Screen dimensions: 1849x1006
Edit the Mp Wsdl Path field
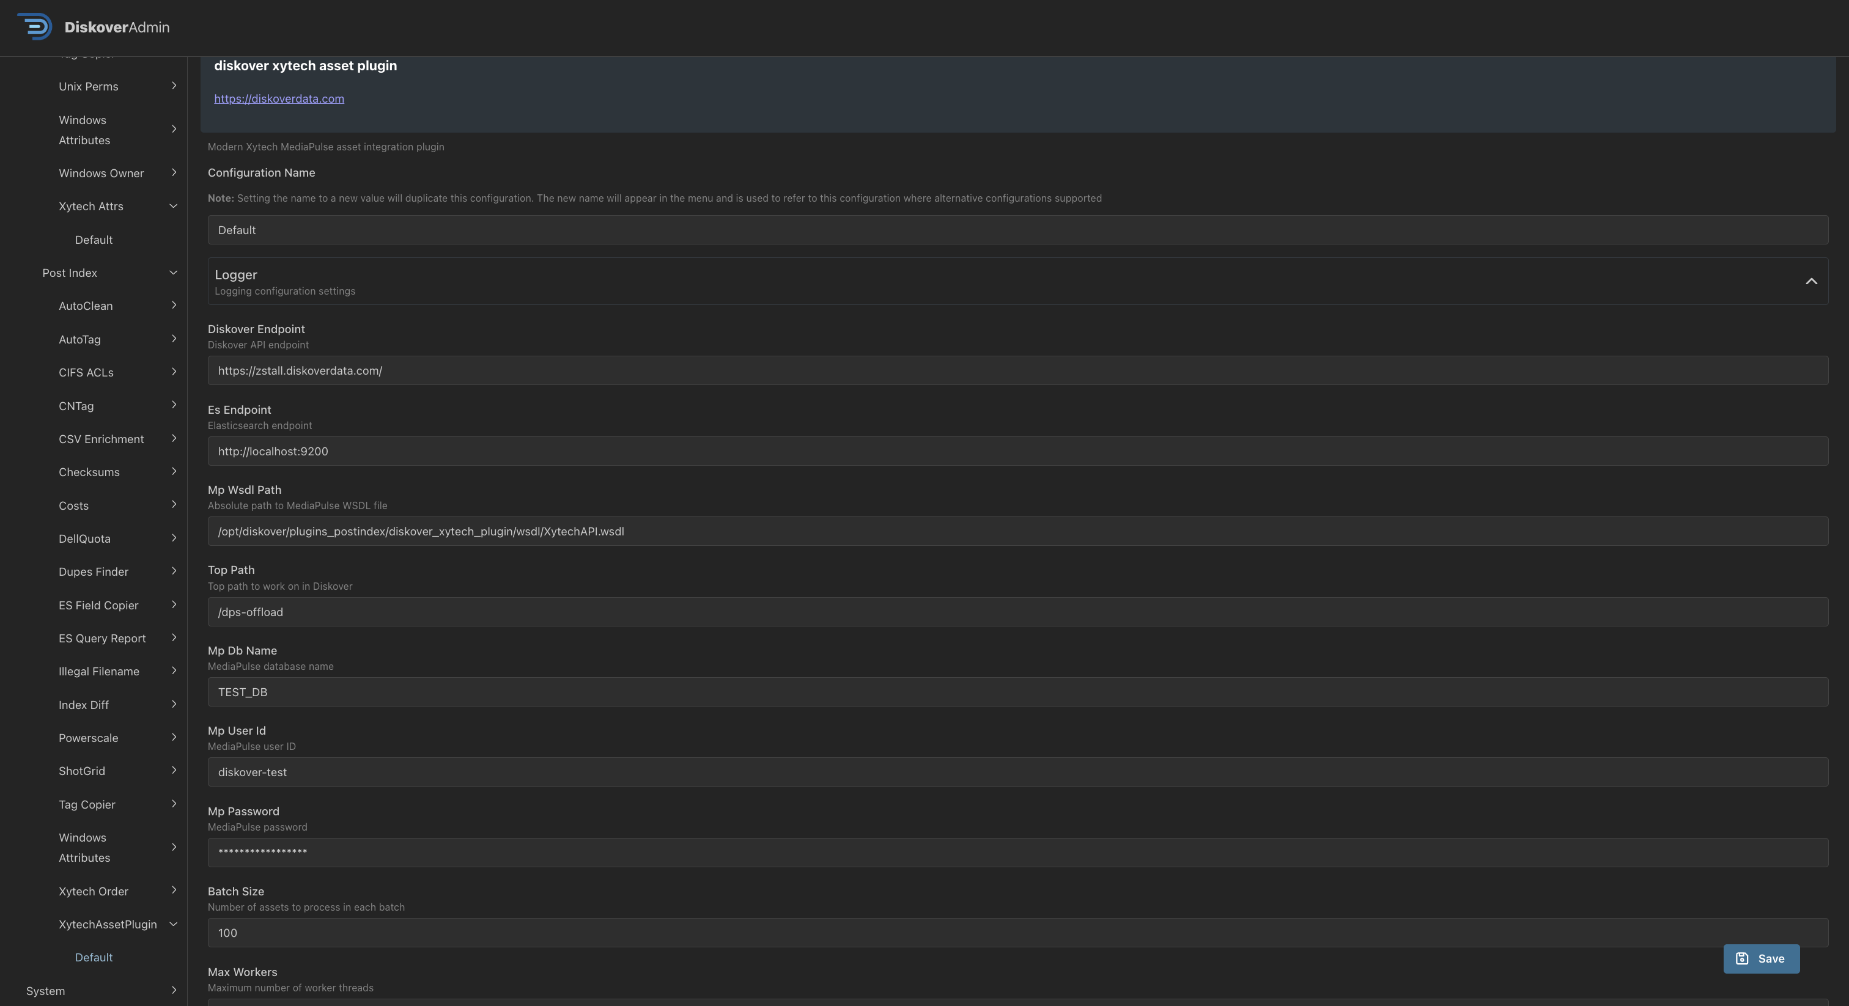point(1018,532)
